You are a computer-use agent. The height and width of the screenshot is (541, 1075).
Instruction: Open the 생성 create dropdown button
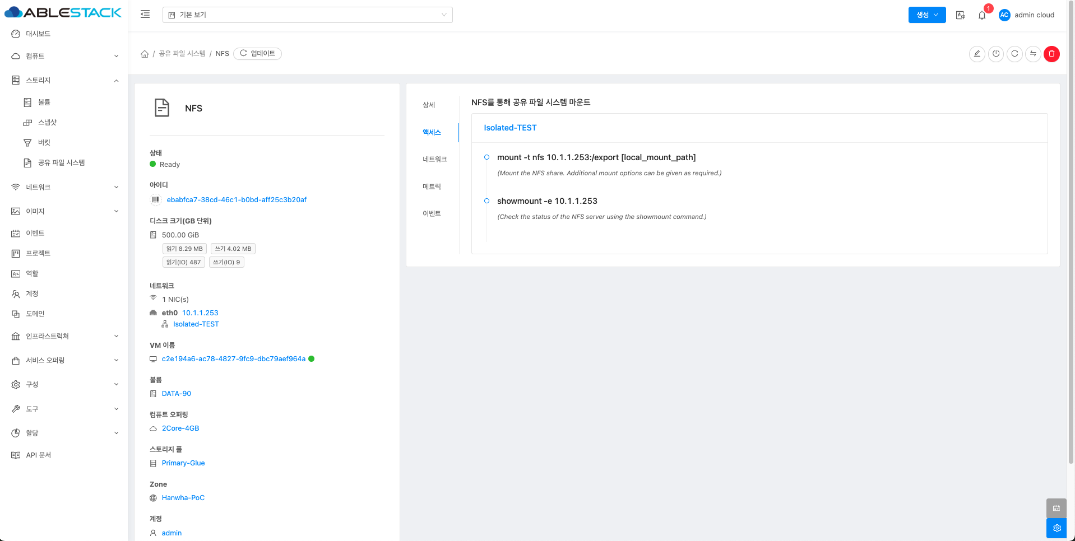pyautogui.click(x=926, y=15)
